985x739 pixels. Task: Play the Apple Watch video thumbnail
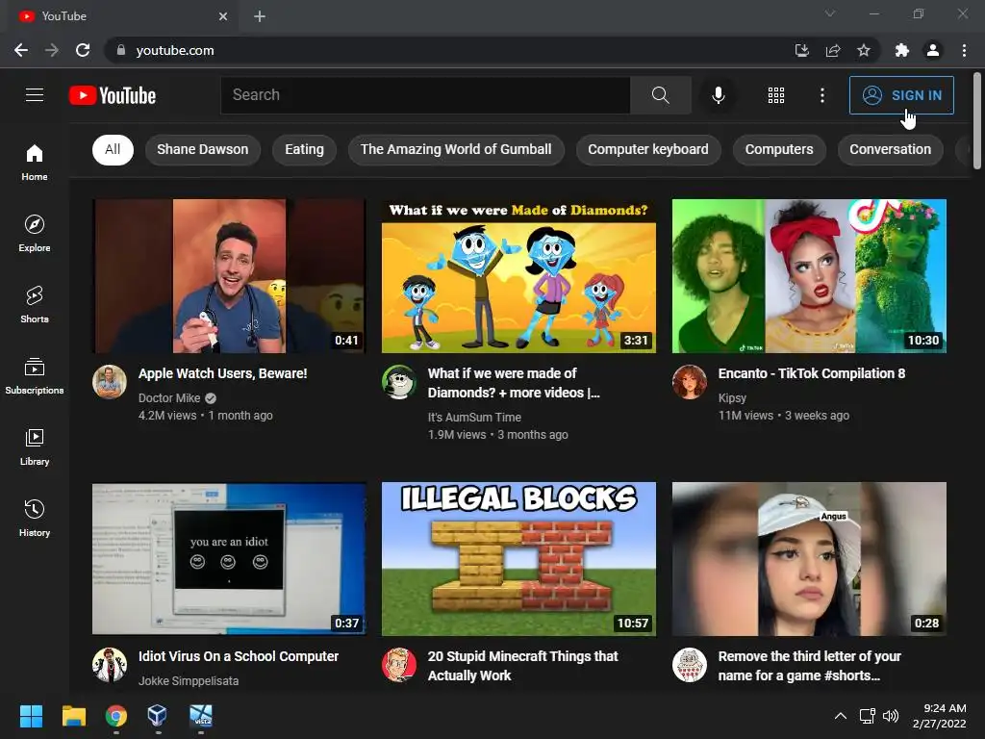[x=229, y=276]
